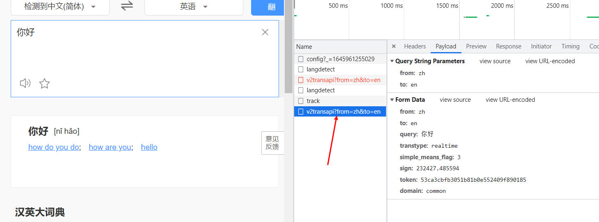Select the track request row

point(340,101)
